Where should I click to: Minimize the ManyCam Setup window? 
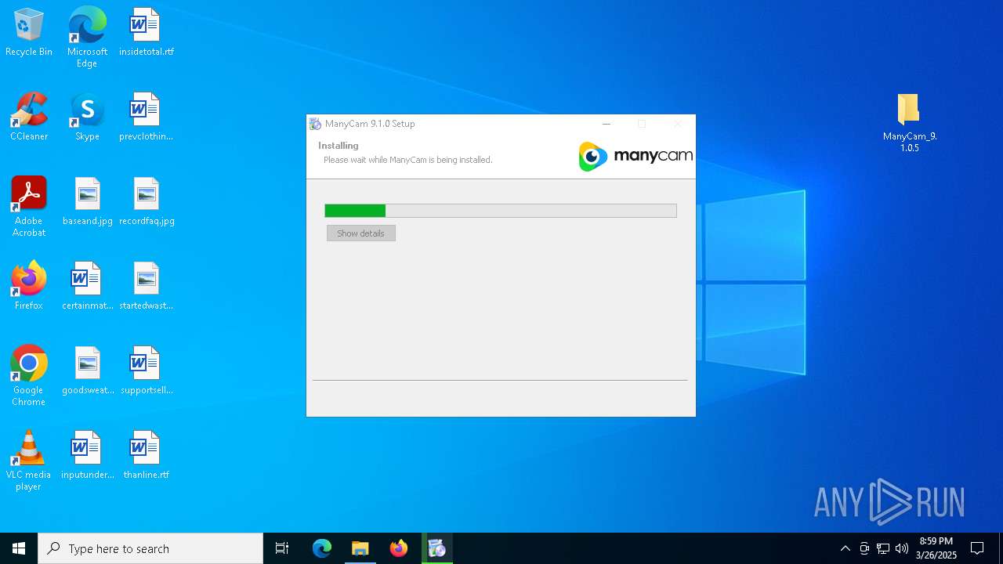point(606,124)
